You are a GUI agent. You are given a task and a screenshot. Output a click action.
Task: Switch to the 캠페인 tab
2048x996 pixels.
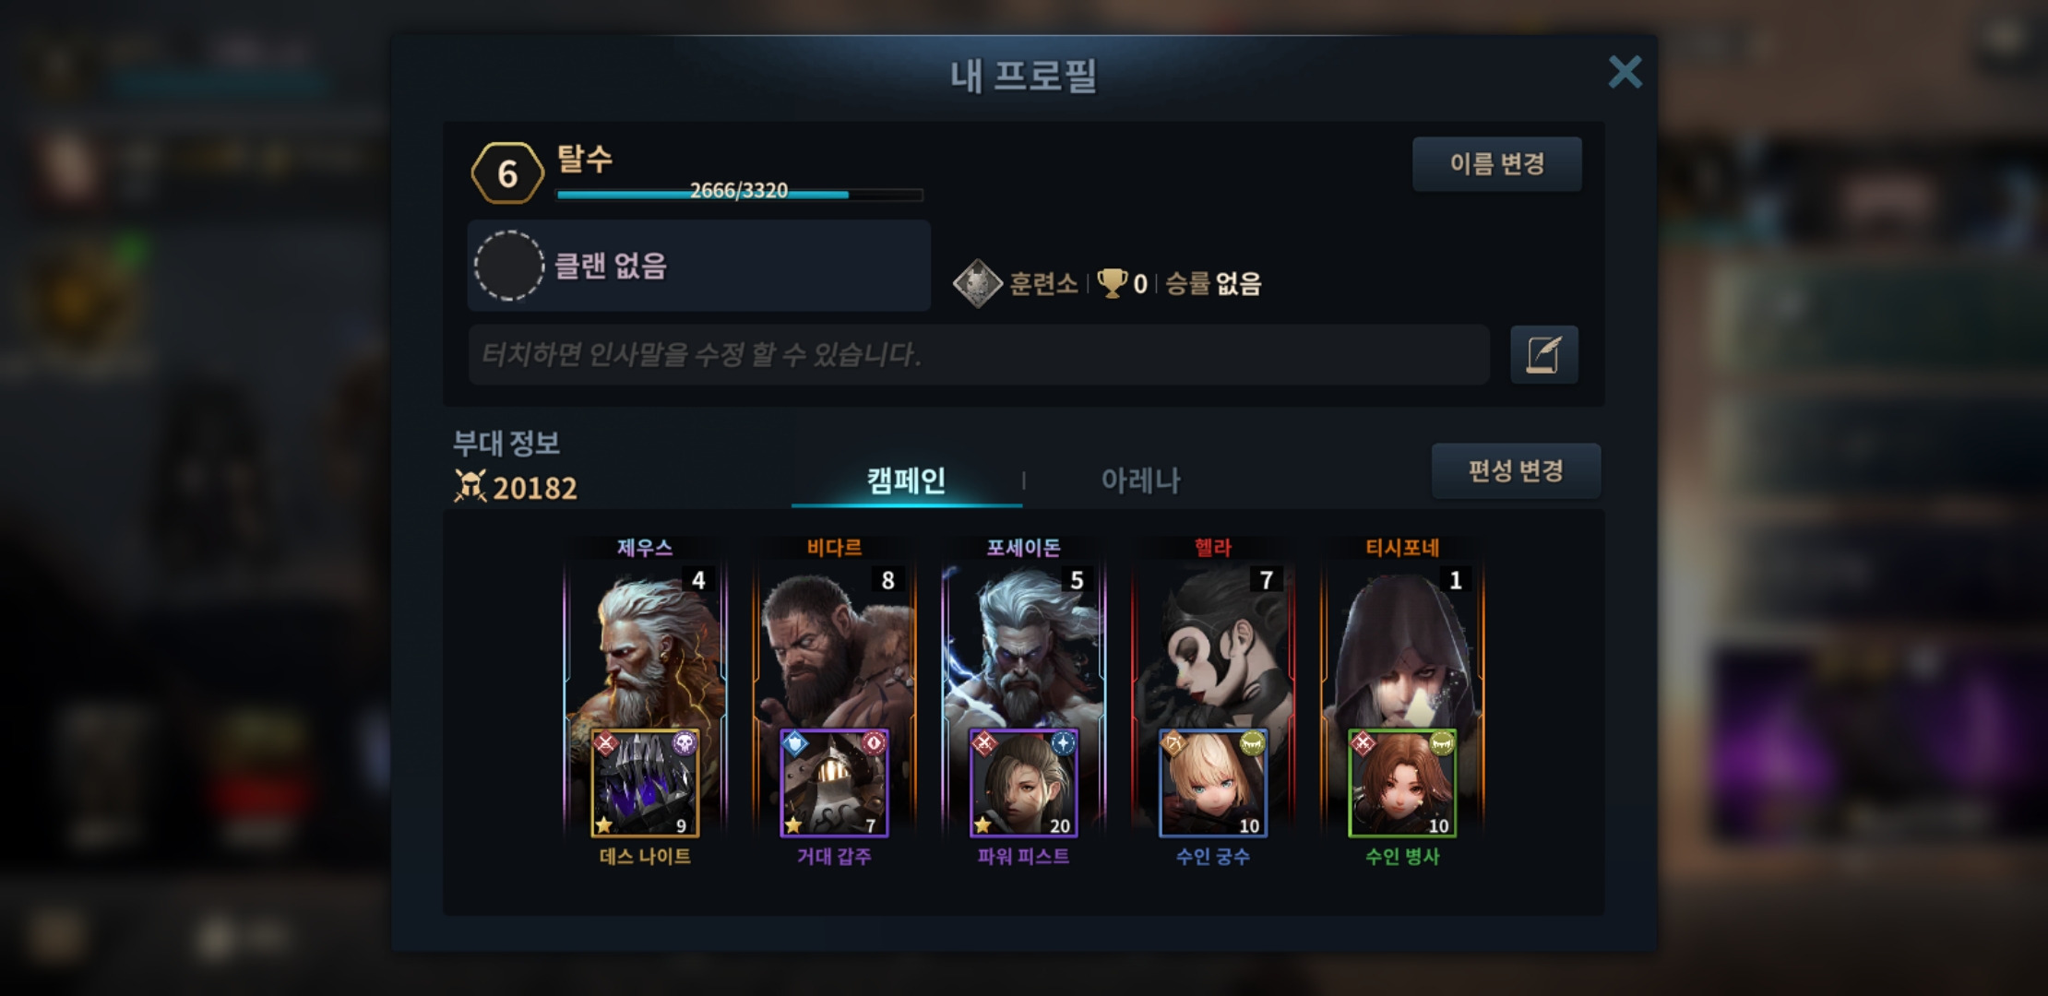[906, 480]
